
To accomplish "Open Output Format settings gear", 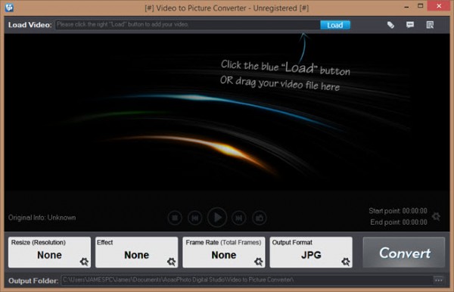I will click(x=346, y=262).
